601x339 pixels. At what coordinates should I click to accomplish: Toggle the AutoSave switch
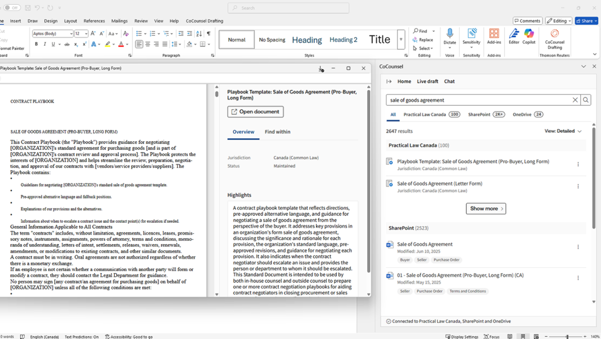(12, 8)
